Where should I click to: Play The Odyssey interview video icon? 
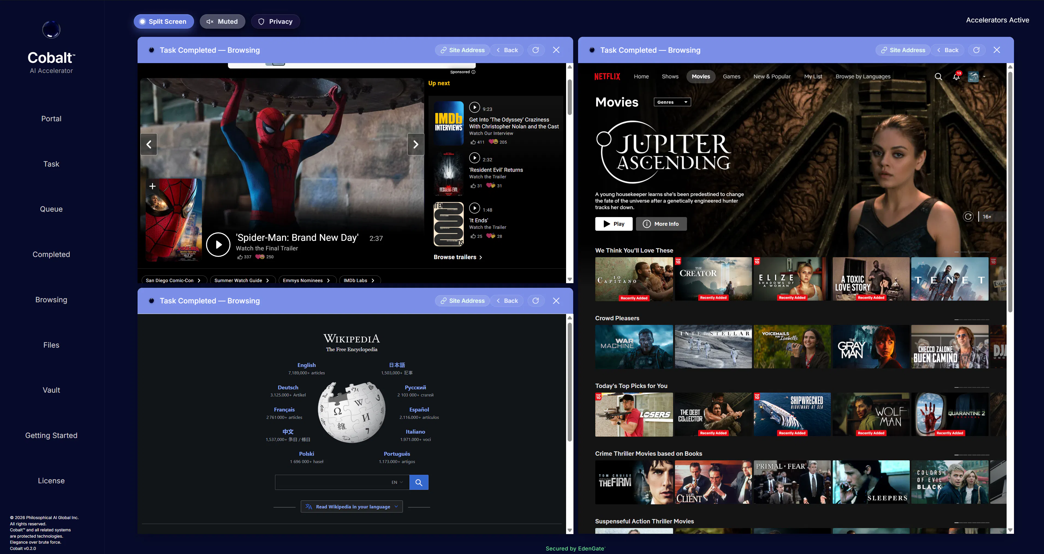coord(474,108)
